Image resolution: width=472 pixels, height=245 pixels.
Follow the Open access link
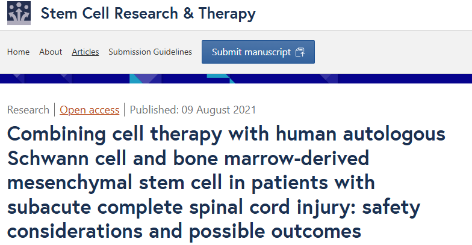(x=89, y=110)
